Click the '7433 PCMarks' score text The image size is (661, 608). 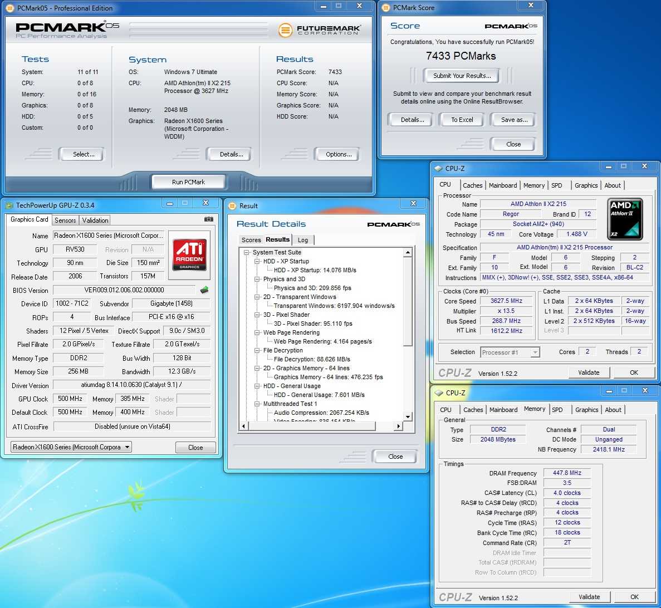pos(461,56)
